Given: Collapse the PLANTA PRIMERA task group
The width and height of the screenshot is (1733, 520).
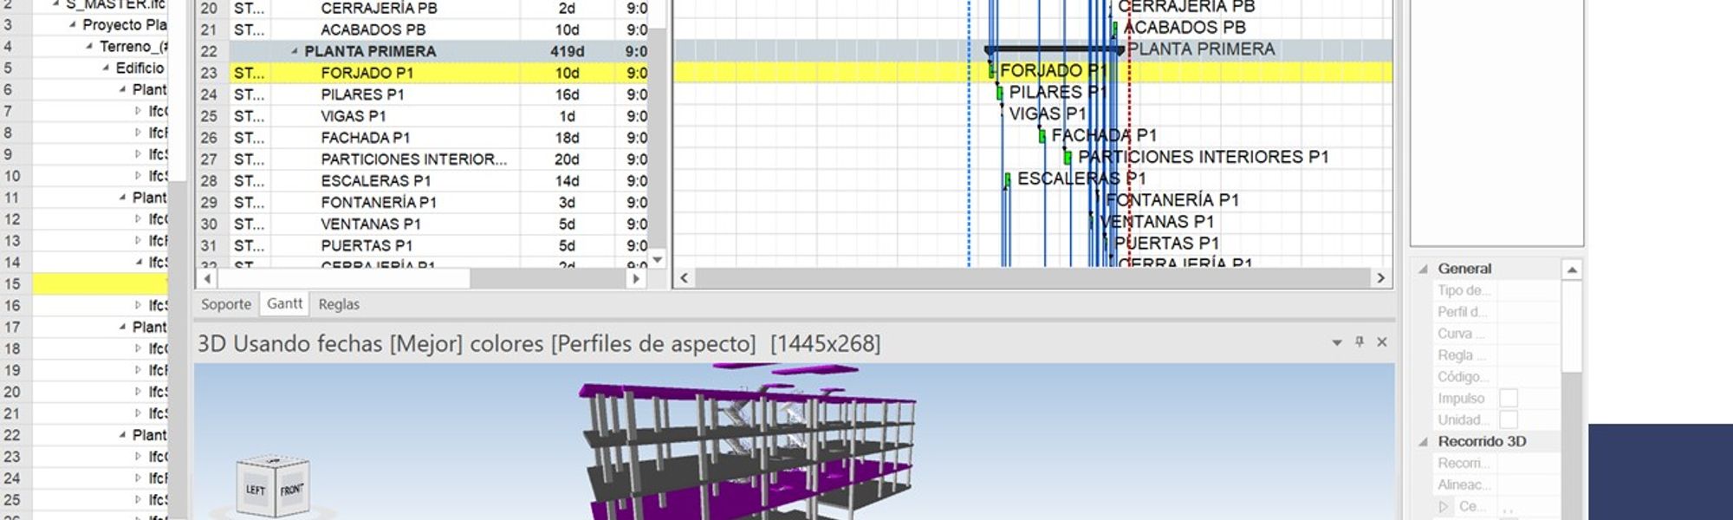Looking at the screenshot, I should tap(295, 51).
